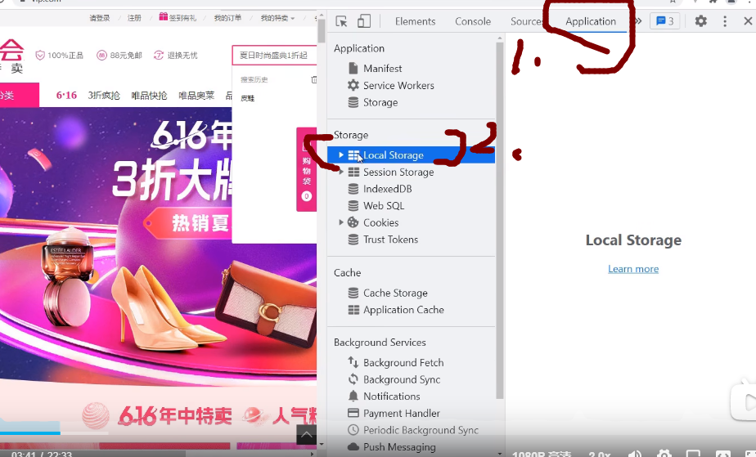Open the issues badge showing 3
Image resolution: width=756 pixels, height=457 pixels.
coord(665,21)
